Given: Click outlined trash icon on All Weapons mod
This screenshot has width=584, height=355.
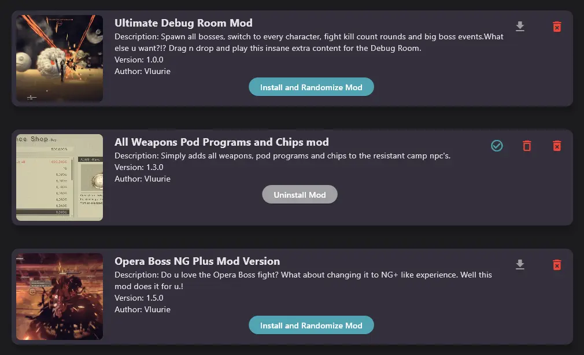Looking at the screenshot, I should click(527, 146).
